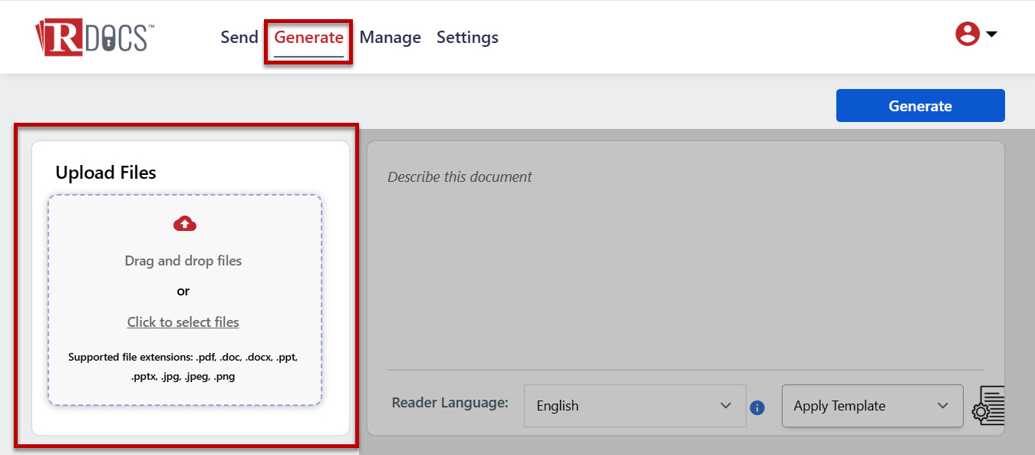
Task: Click the Reader Language label
Action: pyautogui.click(x=450, y=403)
